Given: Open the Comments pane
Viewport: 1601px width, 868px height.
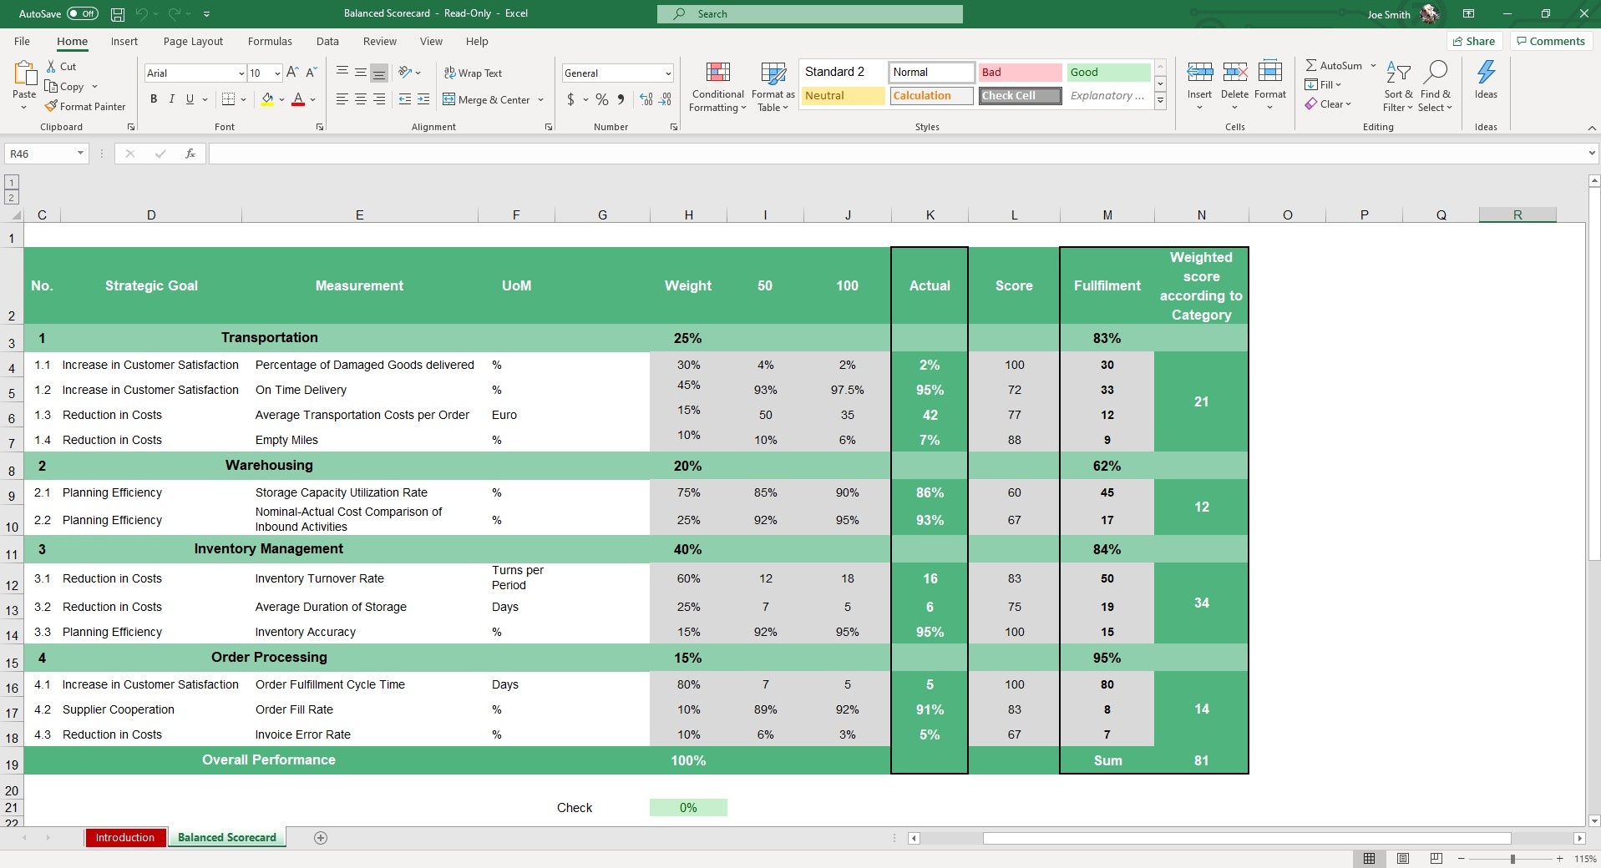Looking at the screenshot, I should point(1550,41).
